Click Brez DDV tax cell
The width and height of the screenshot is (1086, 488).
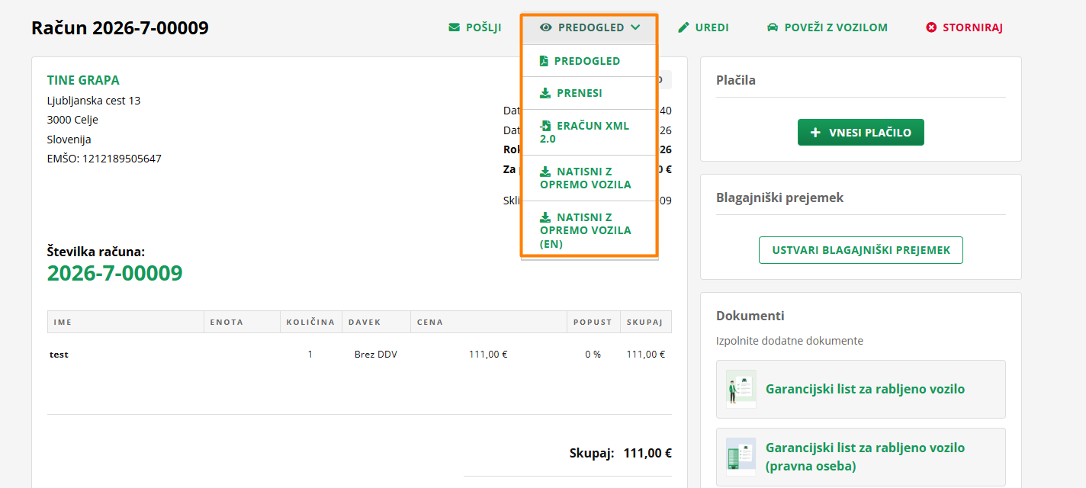376,355
